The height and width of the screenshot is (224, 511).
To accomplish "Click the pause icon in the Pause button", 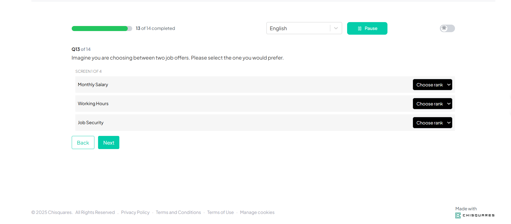I will click(x=360, y=29).
